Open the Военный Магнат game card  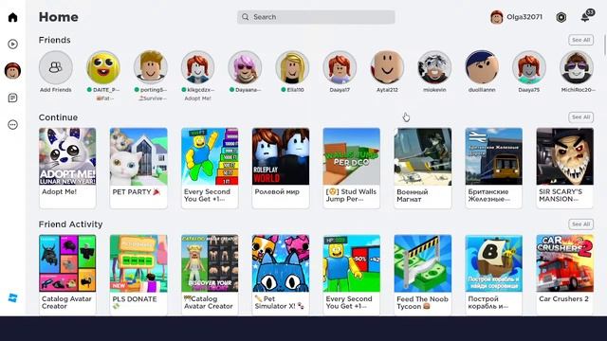coord(423,169)
